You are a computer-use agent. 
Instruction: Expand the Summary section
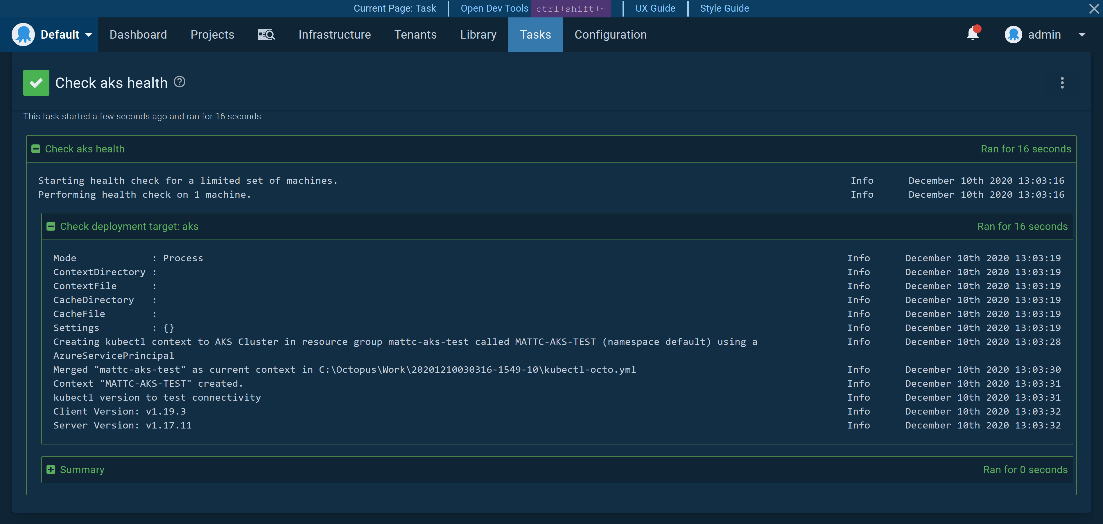[x=51, y=469]
